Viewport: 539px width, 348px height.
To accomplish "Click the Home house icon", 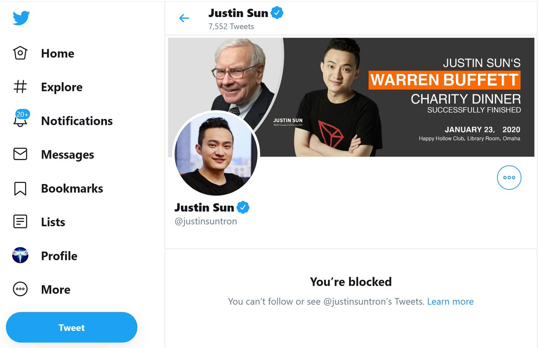I will click(x=20, y=53).
